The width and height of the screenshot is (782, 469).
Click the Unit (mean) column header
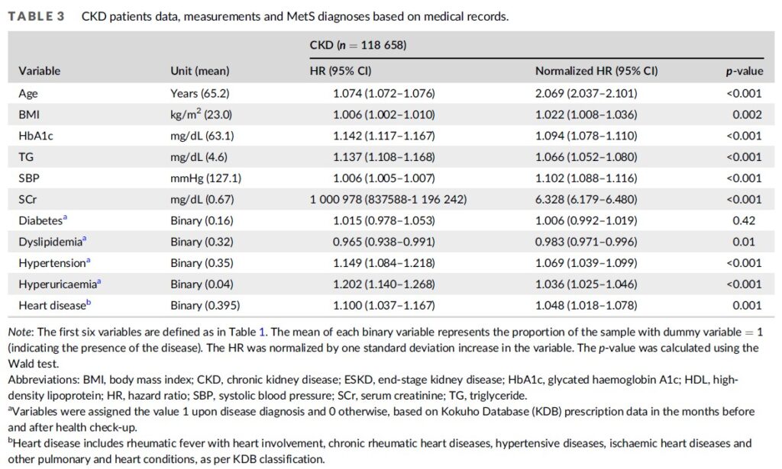pos(199,71)
